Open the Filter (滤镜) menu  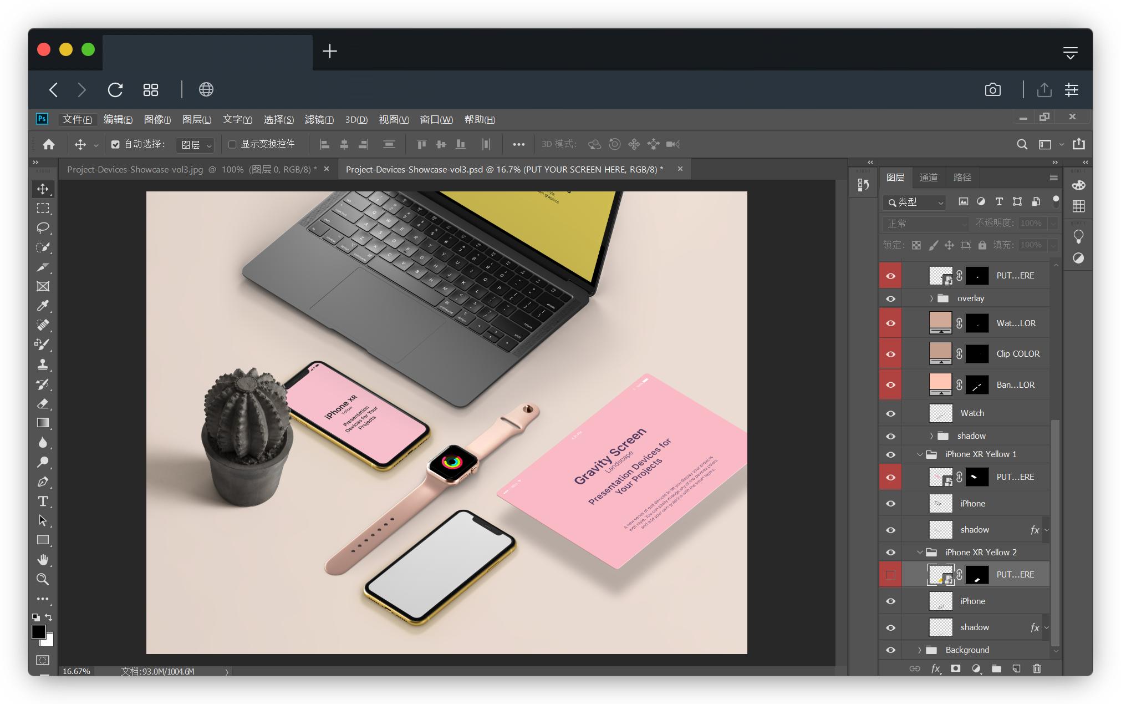click(x=319, y=119)
